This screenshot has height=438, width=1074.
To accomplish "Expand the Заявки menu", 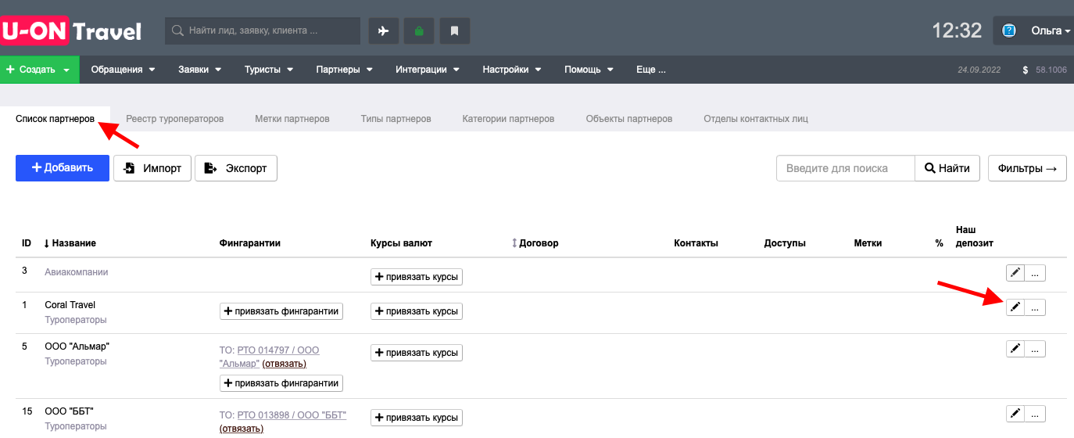I will (x=200, y=70).
